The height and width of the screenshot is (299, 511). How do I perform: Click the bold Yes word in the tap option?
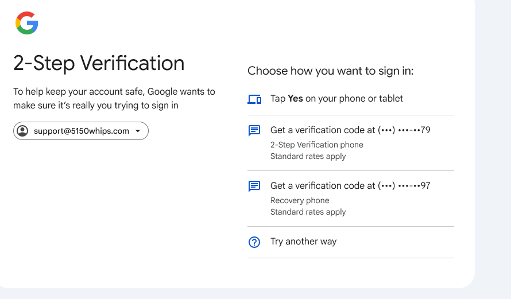[x=295, y=99]
